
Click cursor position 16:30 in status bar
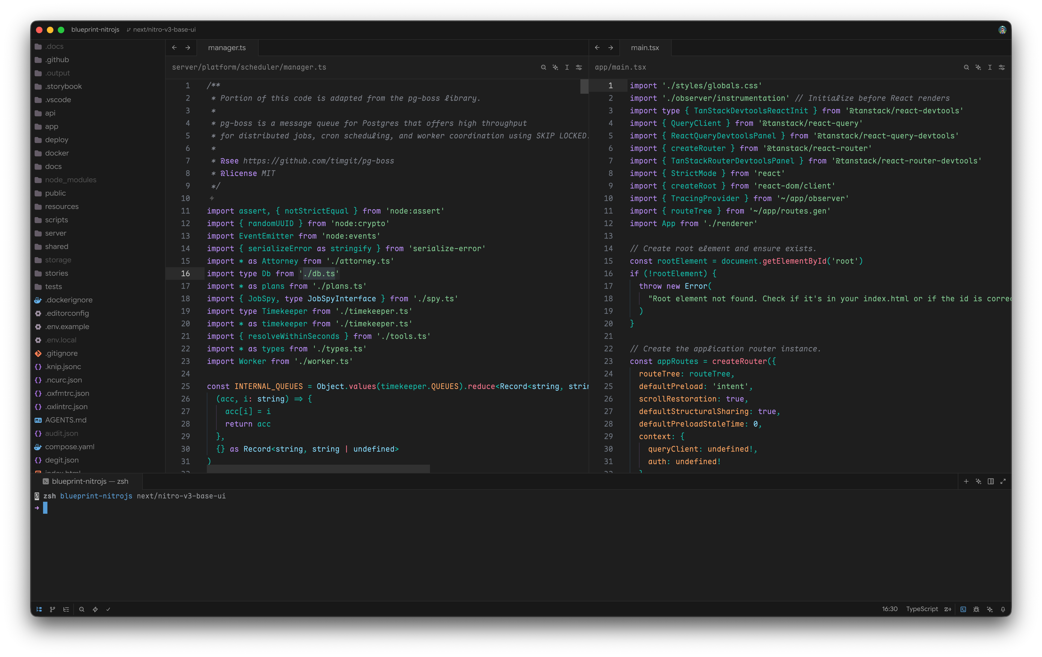tap(890, 609)
